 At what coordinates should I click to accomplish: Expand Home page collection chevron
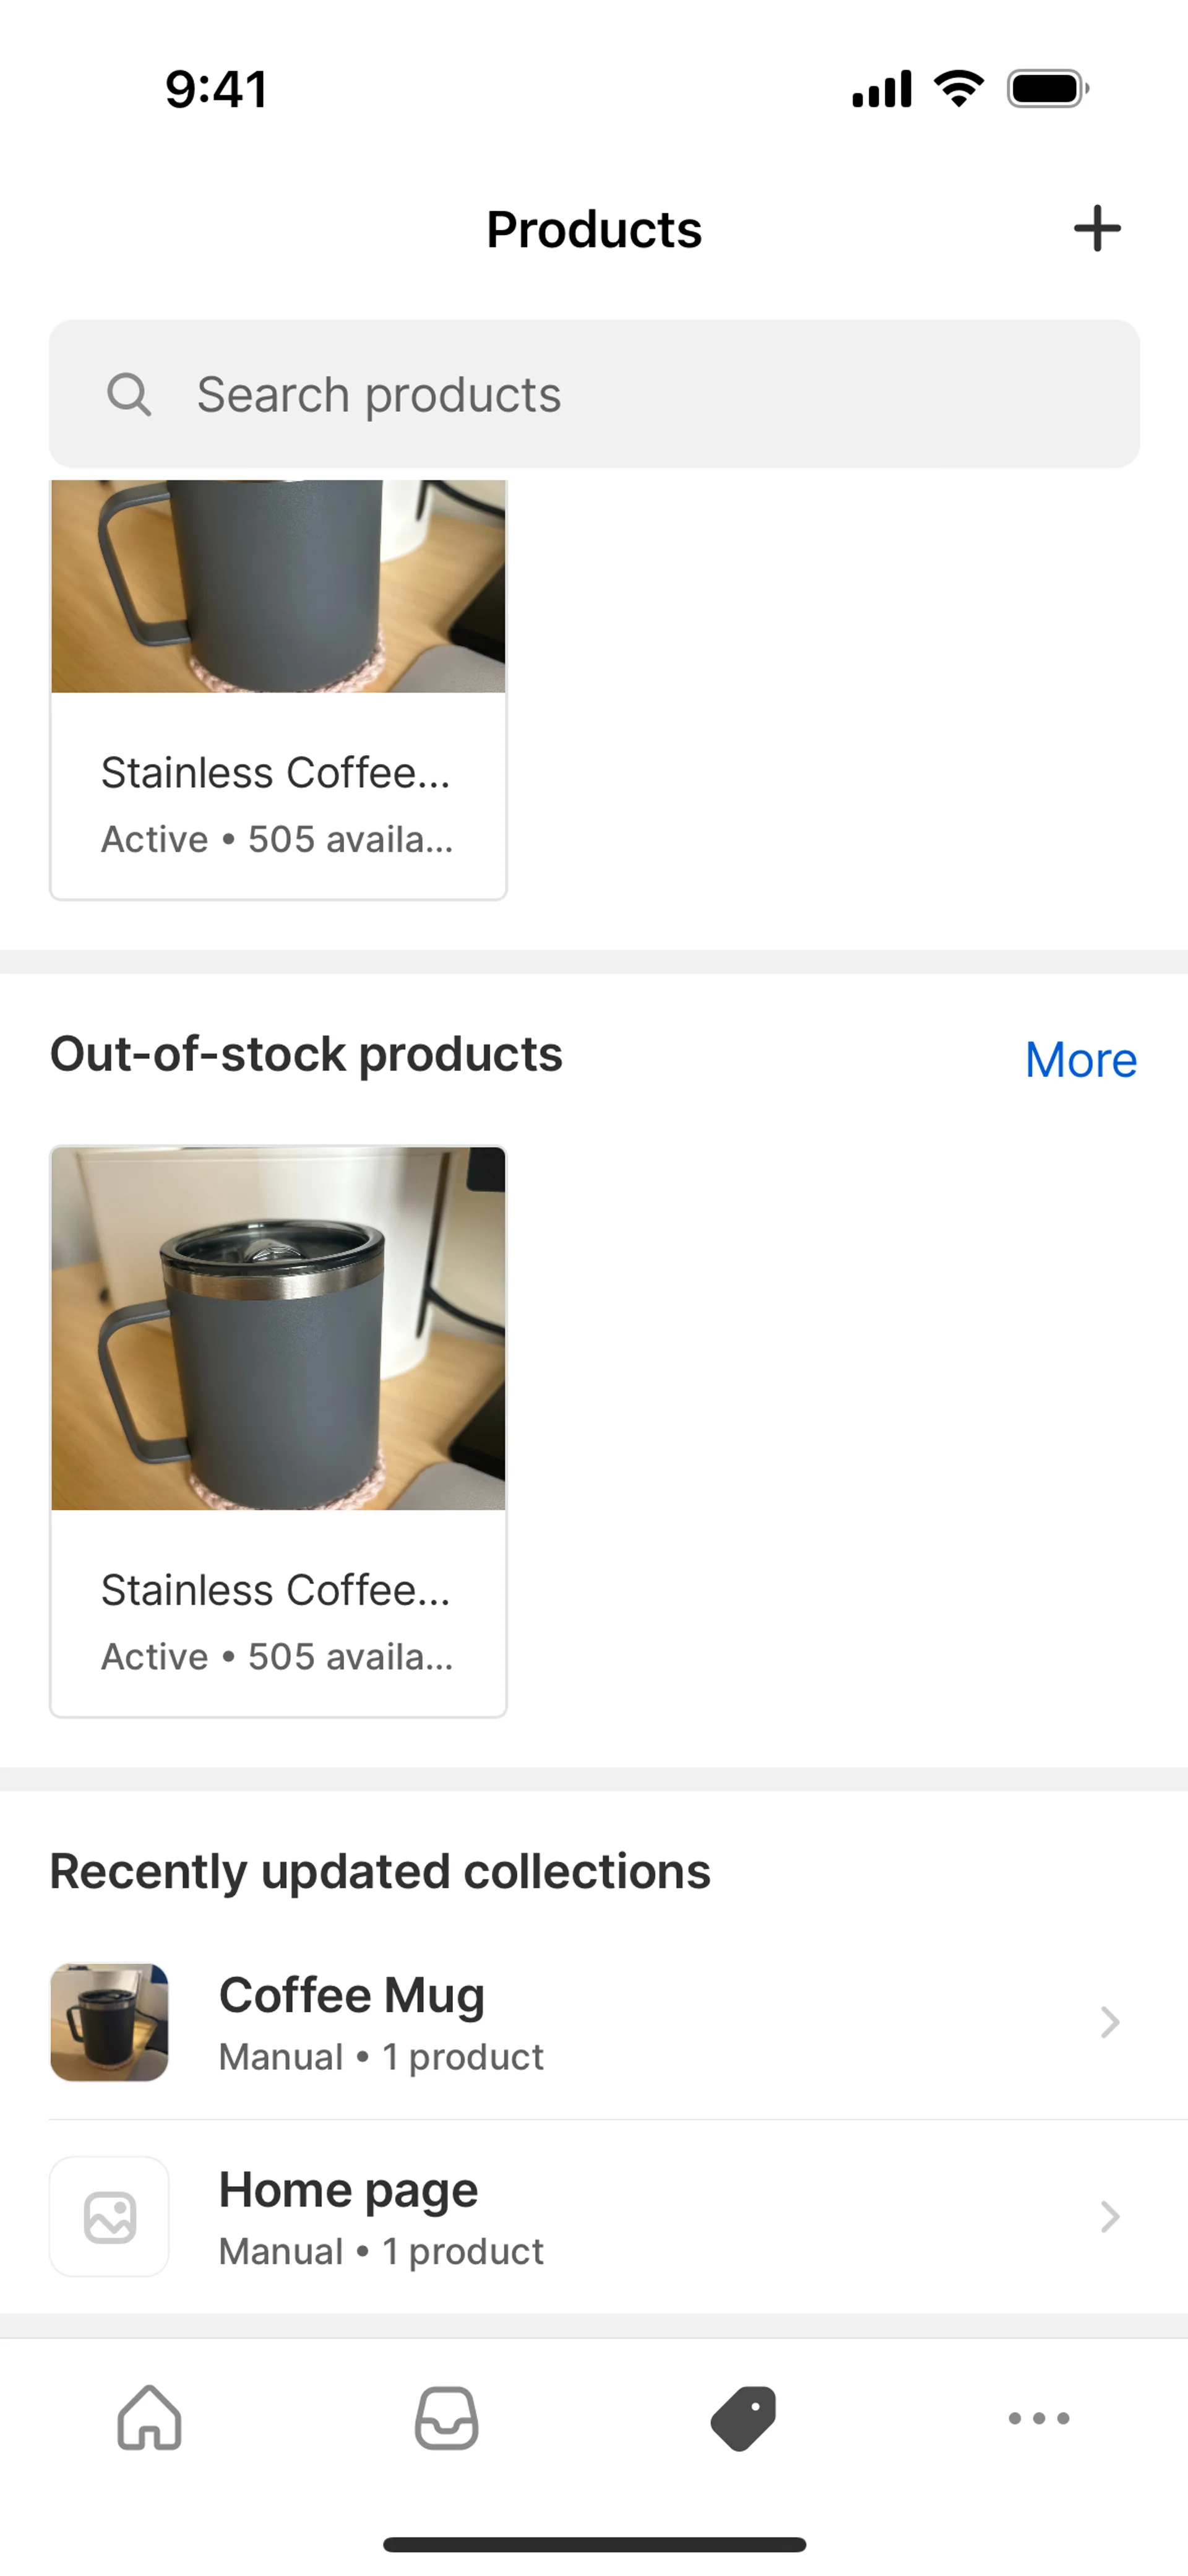[1109, 2216]
